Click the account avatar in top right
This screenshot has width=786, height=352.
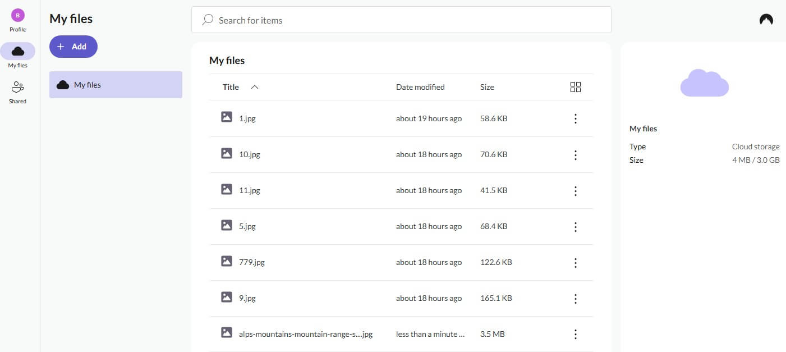pos(766,20)
